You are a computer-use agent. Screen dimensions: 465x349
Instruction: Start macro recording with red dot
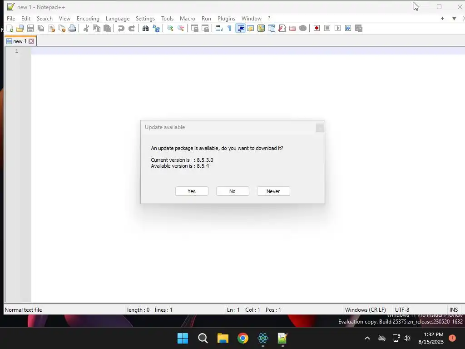(317, 28)
